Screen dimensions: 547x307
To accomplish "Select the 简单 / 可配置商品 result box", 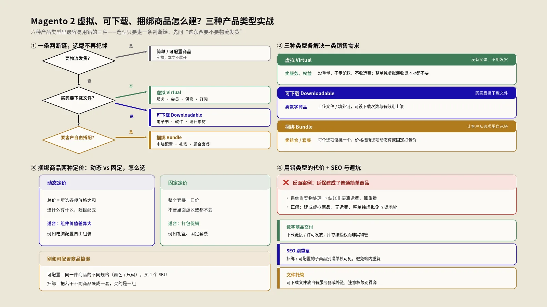I will click(210, 54).
